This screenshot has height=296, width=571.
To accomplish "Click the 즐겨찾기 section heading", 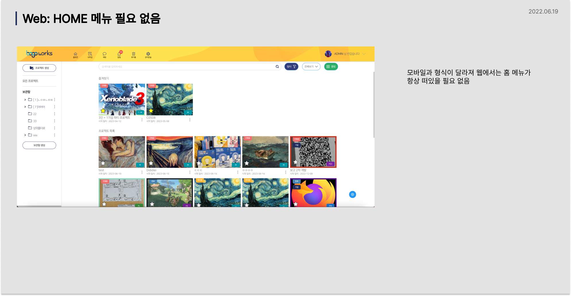I will [104, 78].
